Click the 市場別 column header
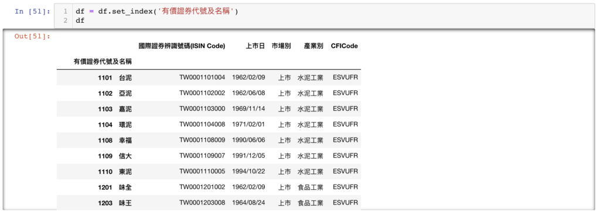This screenshot has width=600, height=215. (x=281, y=46)
